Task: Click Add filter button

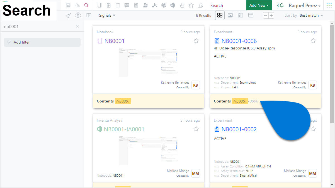Action: (x=42, y=42)
